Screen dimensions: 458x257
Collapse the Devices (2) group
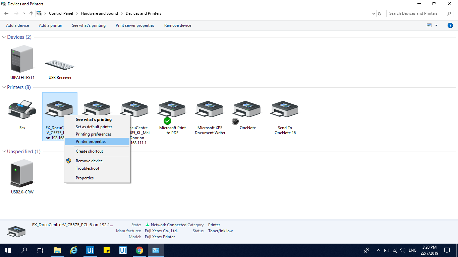(x=4, y=37)
